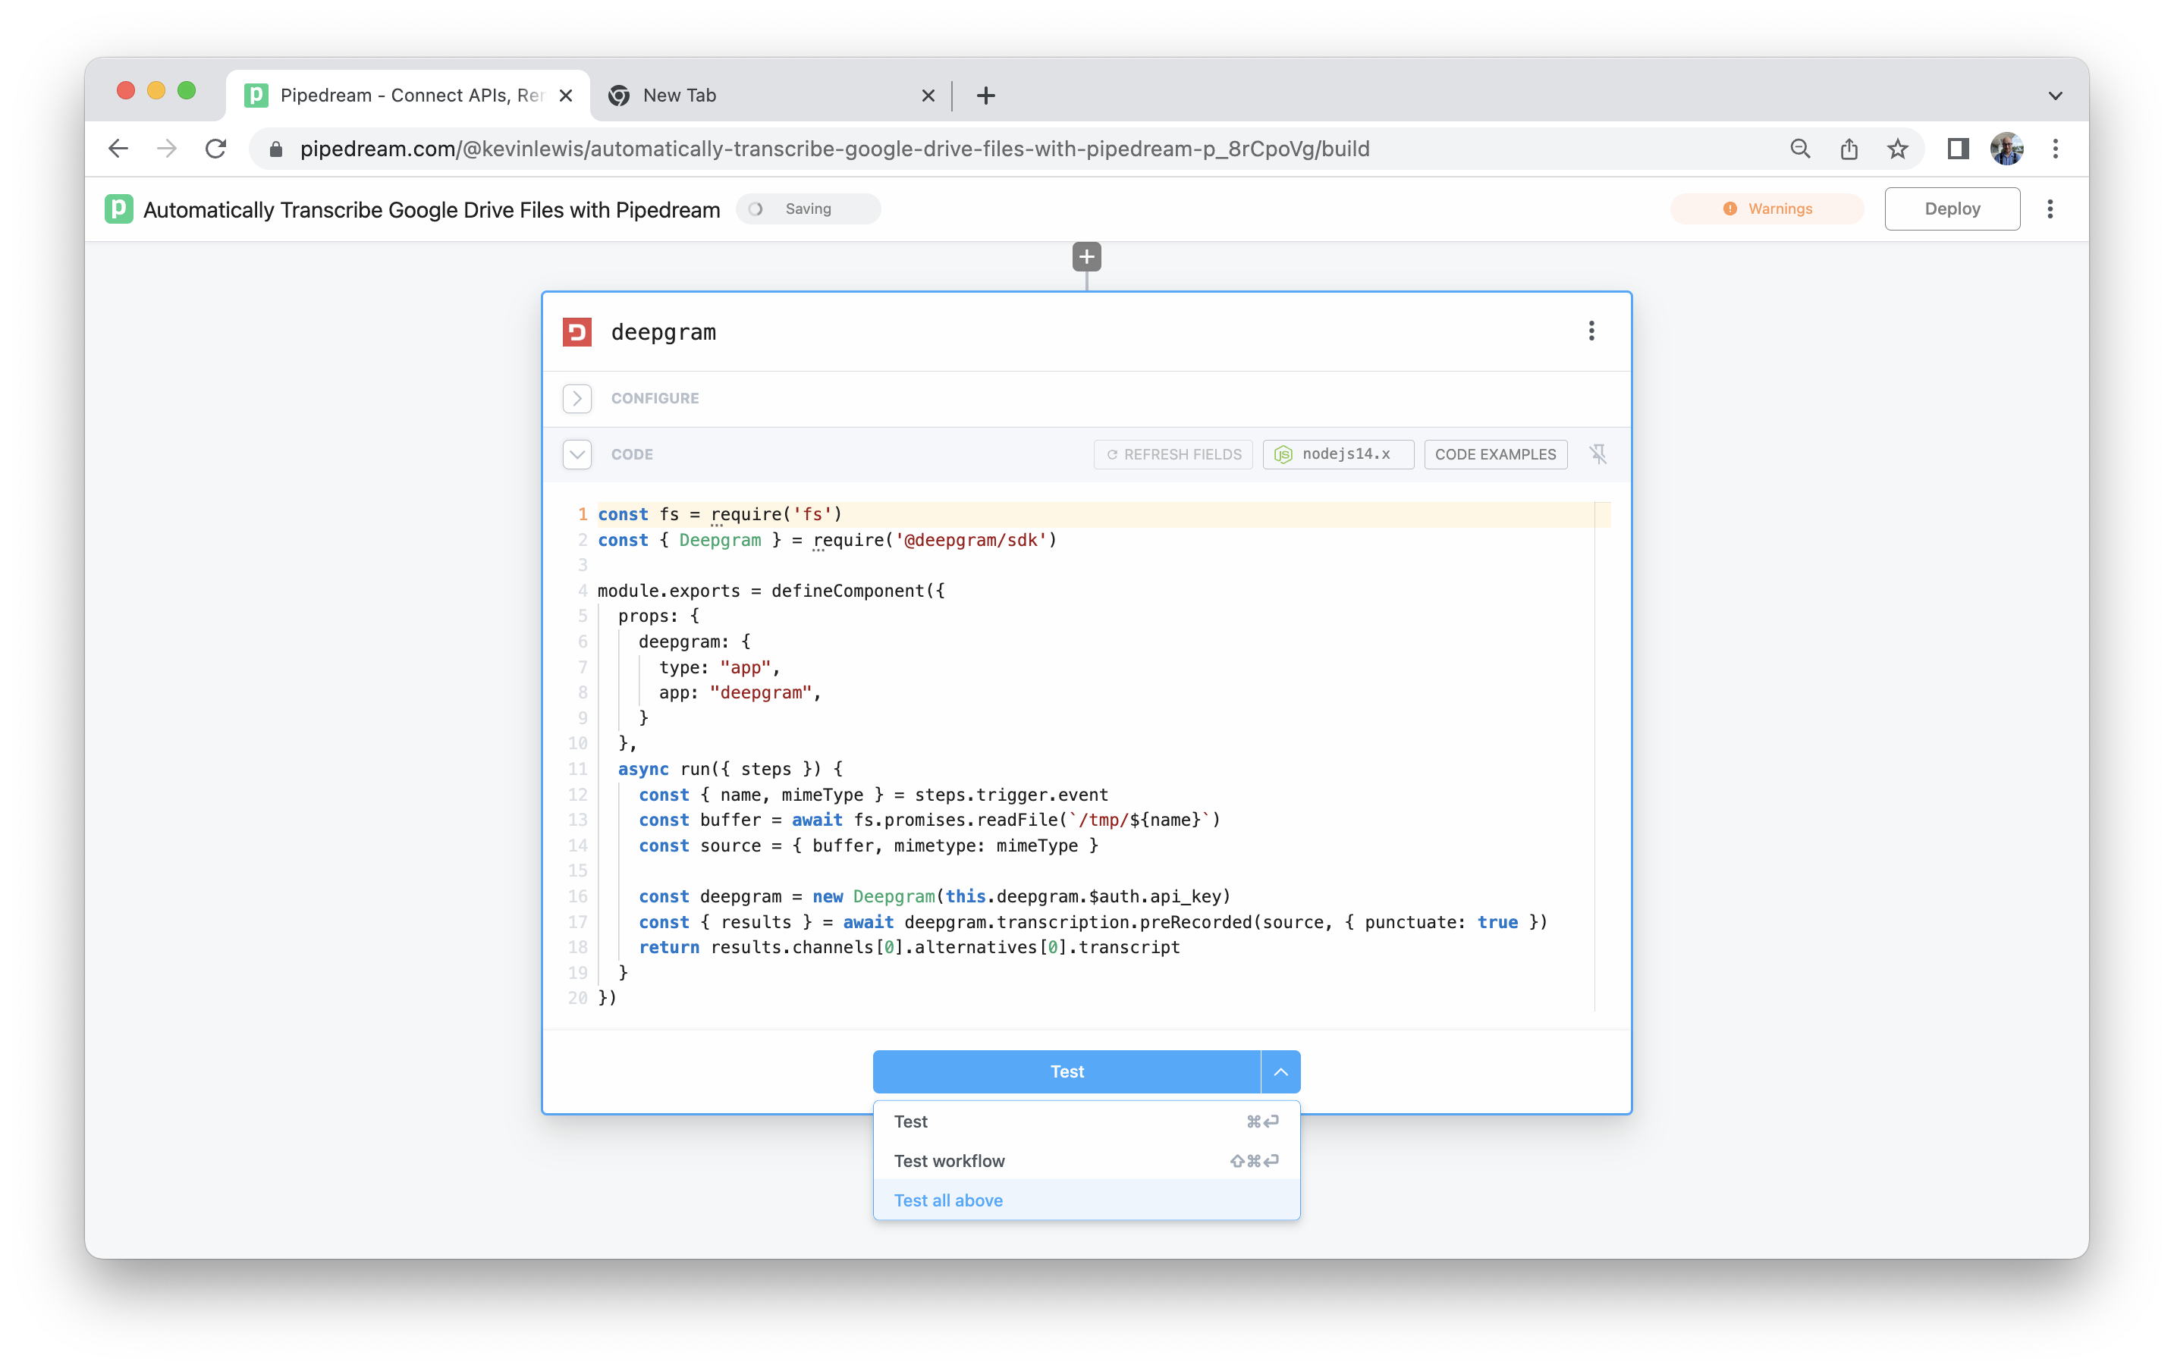Expand the CONFIGURE section
2174x1371 pixels.
click(577, 398)
